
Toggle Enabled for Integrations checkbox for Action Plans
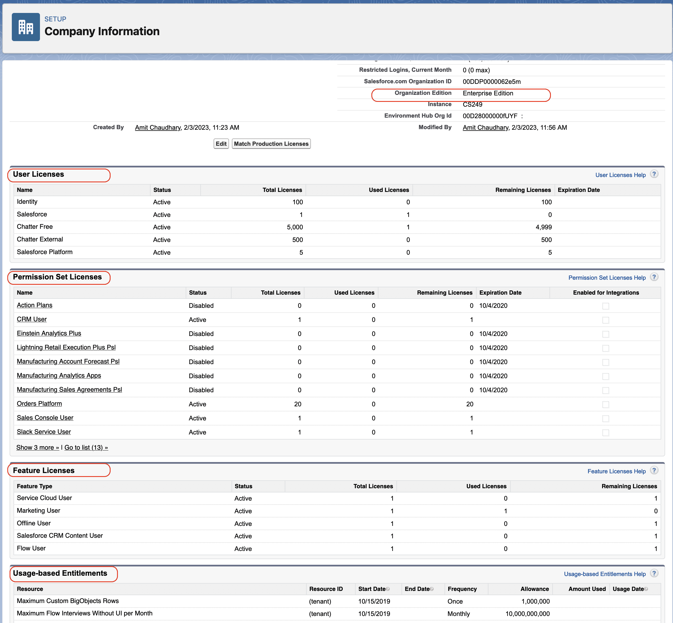pyautogui.click(x=605, y=306)
